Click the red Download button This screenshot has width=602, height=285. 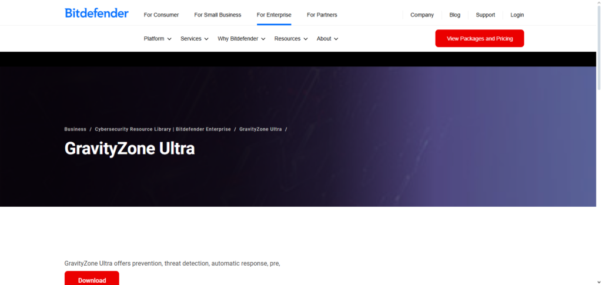click(x=92, y=279)
